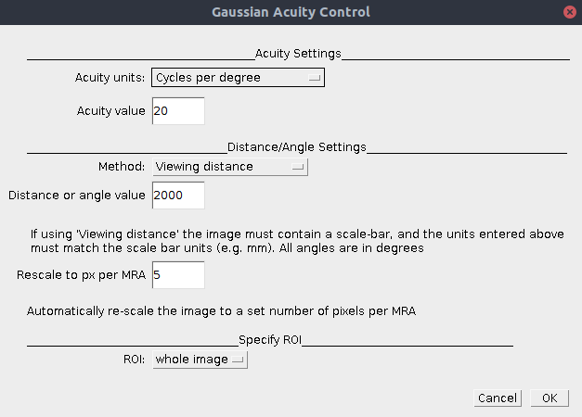Cancel the acuity dialog
The width and height of the screenshot is (582, 417).
(498, 398)
